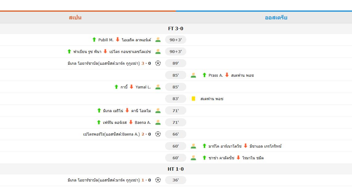
Task: Click substitution icon in ดานี โอลโม row
Action: pos(158,111)
